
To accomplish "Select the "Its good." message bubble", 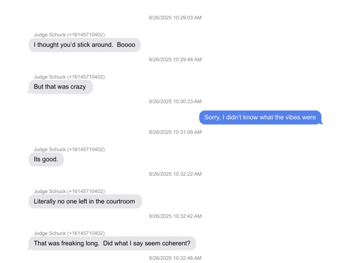I will coord(46,160).
